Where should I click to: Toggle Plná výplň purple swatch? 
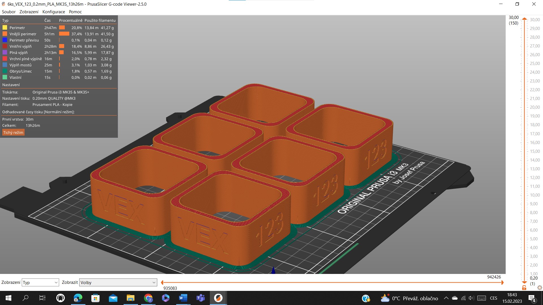click(5, 53)
